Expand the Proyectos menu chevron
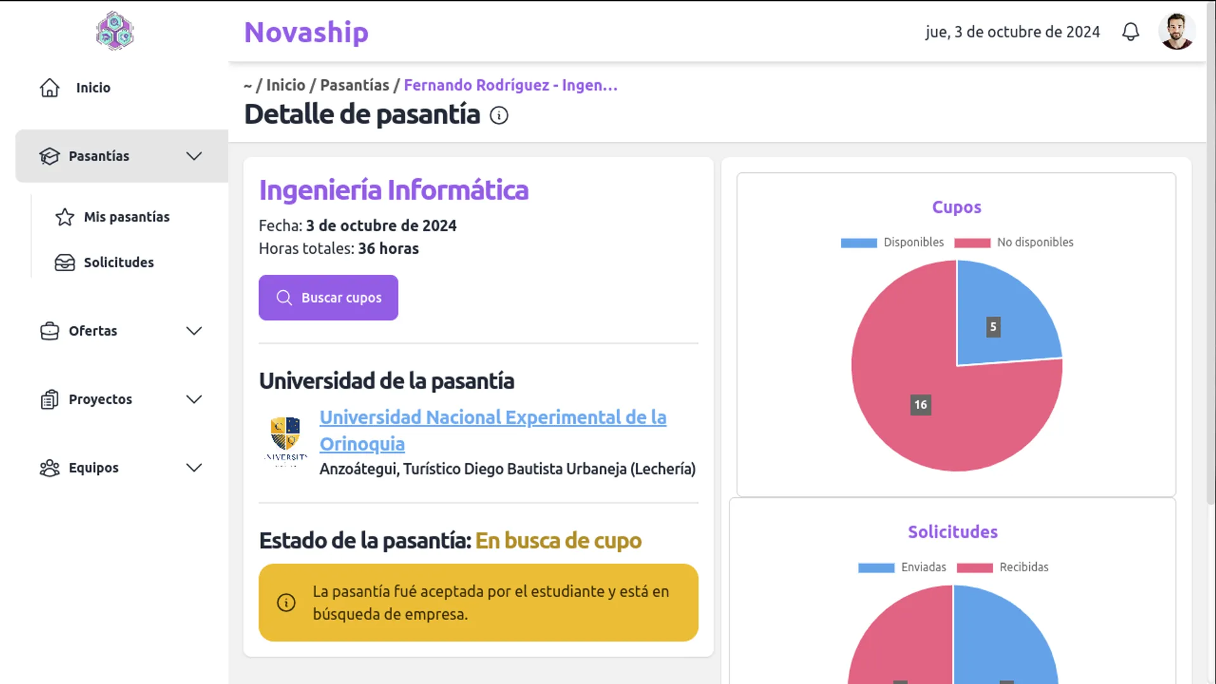This screenshot has height=684, width=1216. tap(194, 399)
